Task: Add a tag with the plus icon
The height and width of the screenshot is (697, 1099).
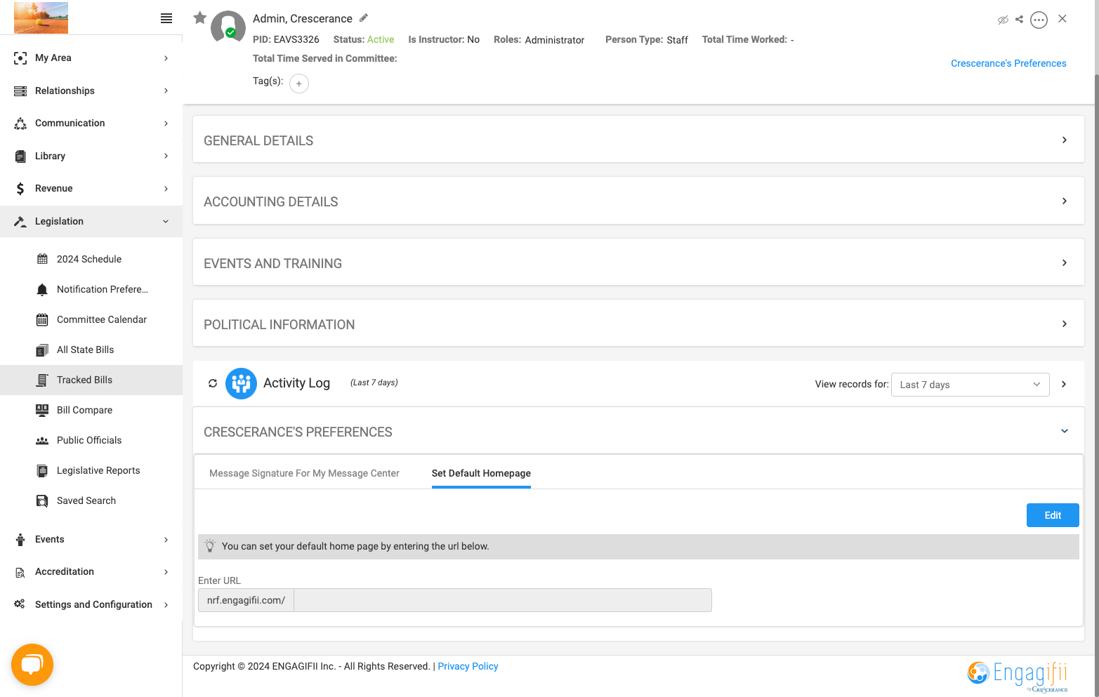Action: click(299, 84)
